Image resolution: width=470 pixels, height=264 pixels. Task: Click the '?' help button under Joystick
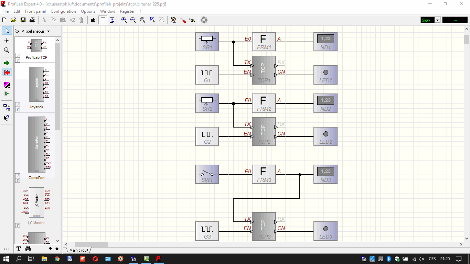pyautogui.click(x=18, y=109)
